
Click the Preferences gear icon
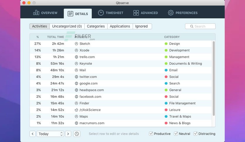tap(171, 13)
